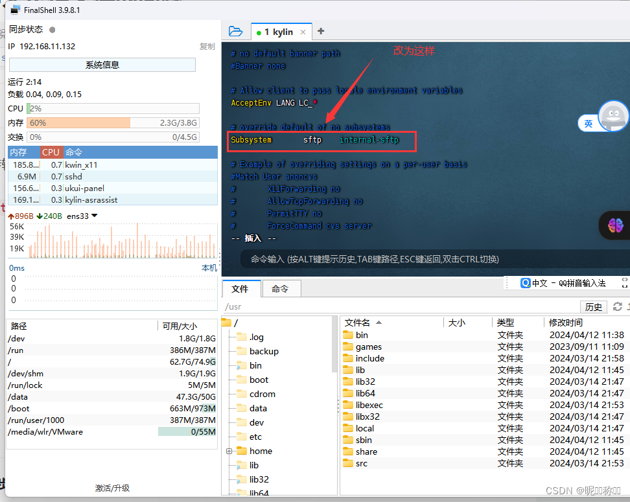Sort file list by 大小 column
The image size is (630, 502).
tap(468, 323)
